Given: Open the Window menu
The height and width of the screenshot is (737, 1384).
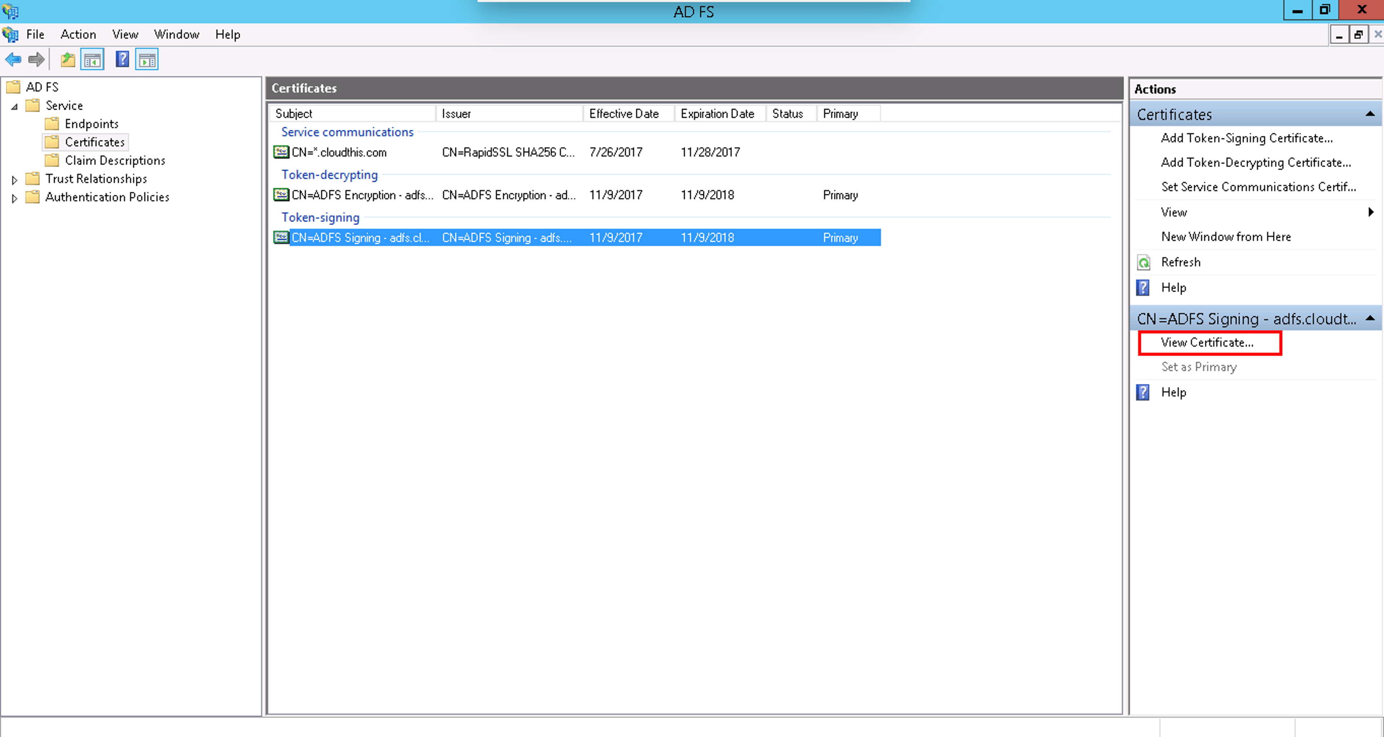Looking at the screenshot, I should pos(177,34).
